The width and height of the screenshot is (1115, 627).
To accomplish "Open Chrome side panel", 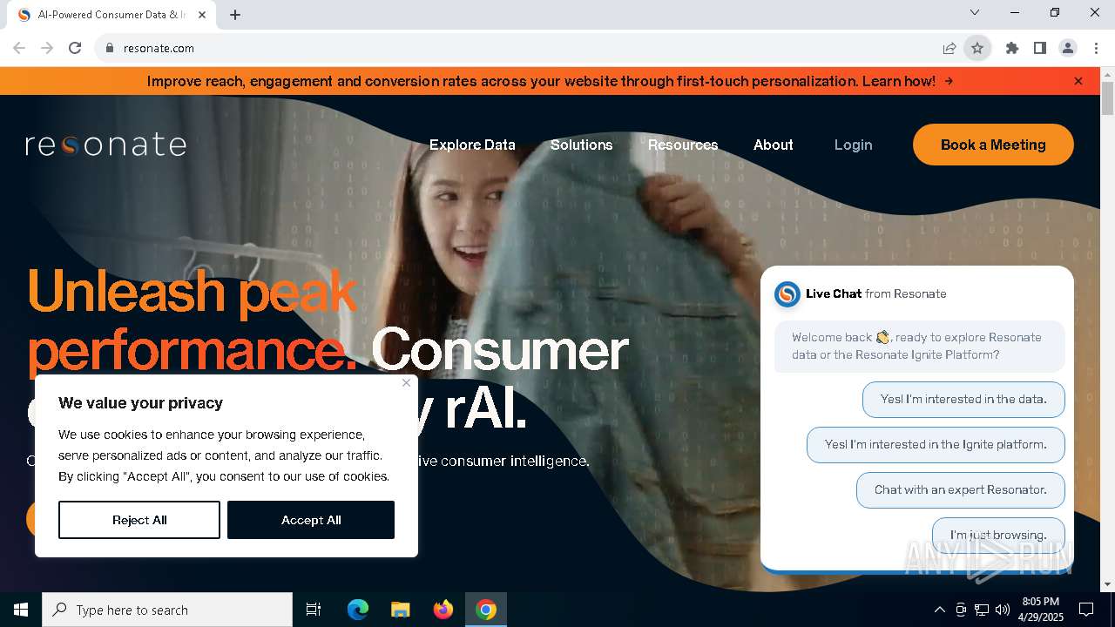I will (1040, 48).
